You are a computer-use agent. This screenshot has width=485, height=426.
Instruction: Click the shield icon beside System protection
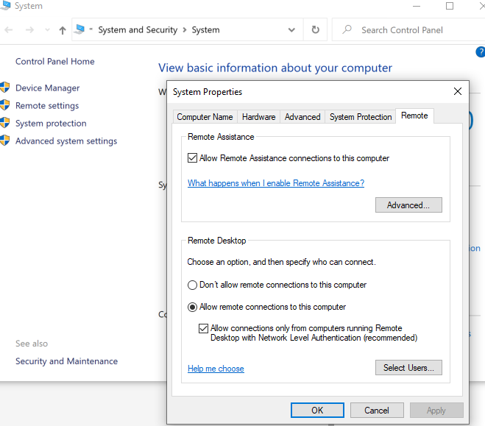point(4,123)
